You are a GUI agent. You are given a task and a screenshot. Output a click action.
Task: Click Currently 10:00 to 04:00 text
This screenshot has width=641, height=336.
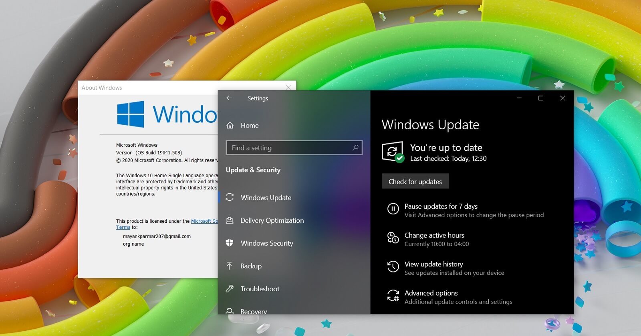pos(437,244)
